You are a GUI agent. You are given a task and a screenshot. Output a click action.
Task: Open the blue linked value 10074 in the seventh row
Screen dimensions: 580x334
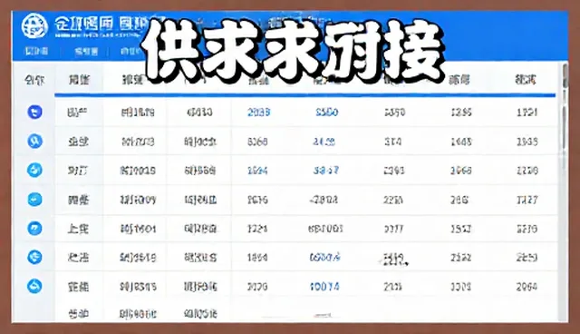tap(324, 286)
